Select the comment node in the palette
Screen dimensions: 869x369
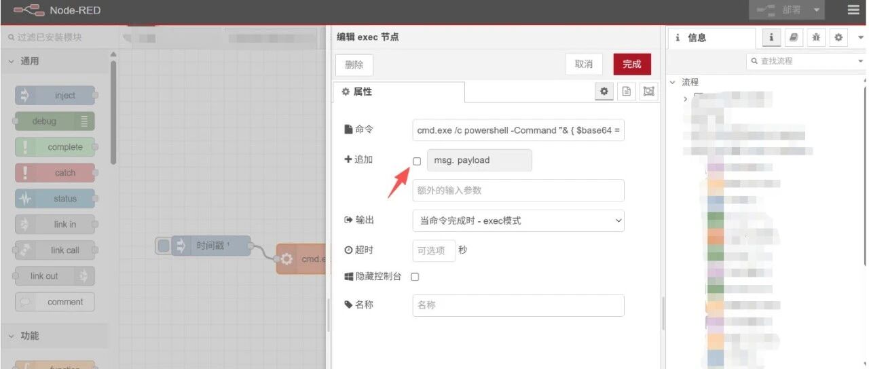[56, 302]
